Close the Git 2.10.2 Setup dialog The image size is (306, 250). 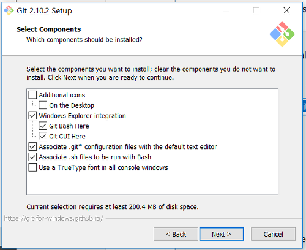pyautogui.click(x=287, y=10)
